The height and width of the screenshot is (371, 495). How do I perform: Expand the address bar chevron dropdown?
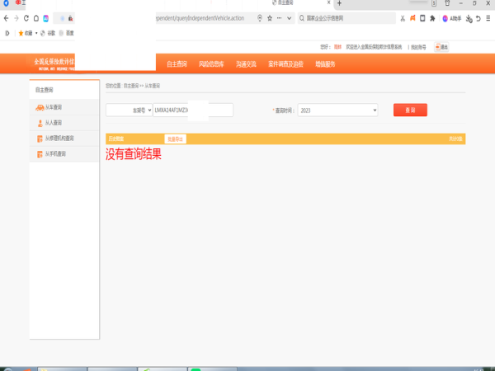290,18
